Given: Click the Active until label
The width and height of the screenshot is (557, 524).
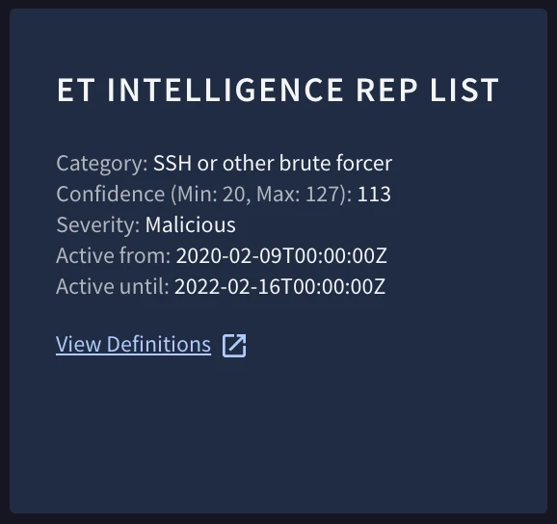Looking at the screenshot, I should pos(113,286).
